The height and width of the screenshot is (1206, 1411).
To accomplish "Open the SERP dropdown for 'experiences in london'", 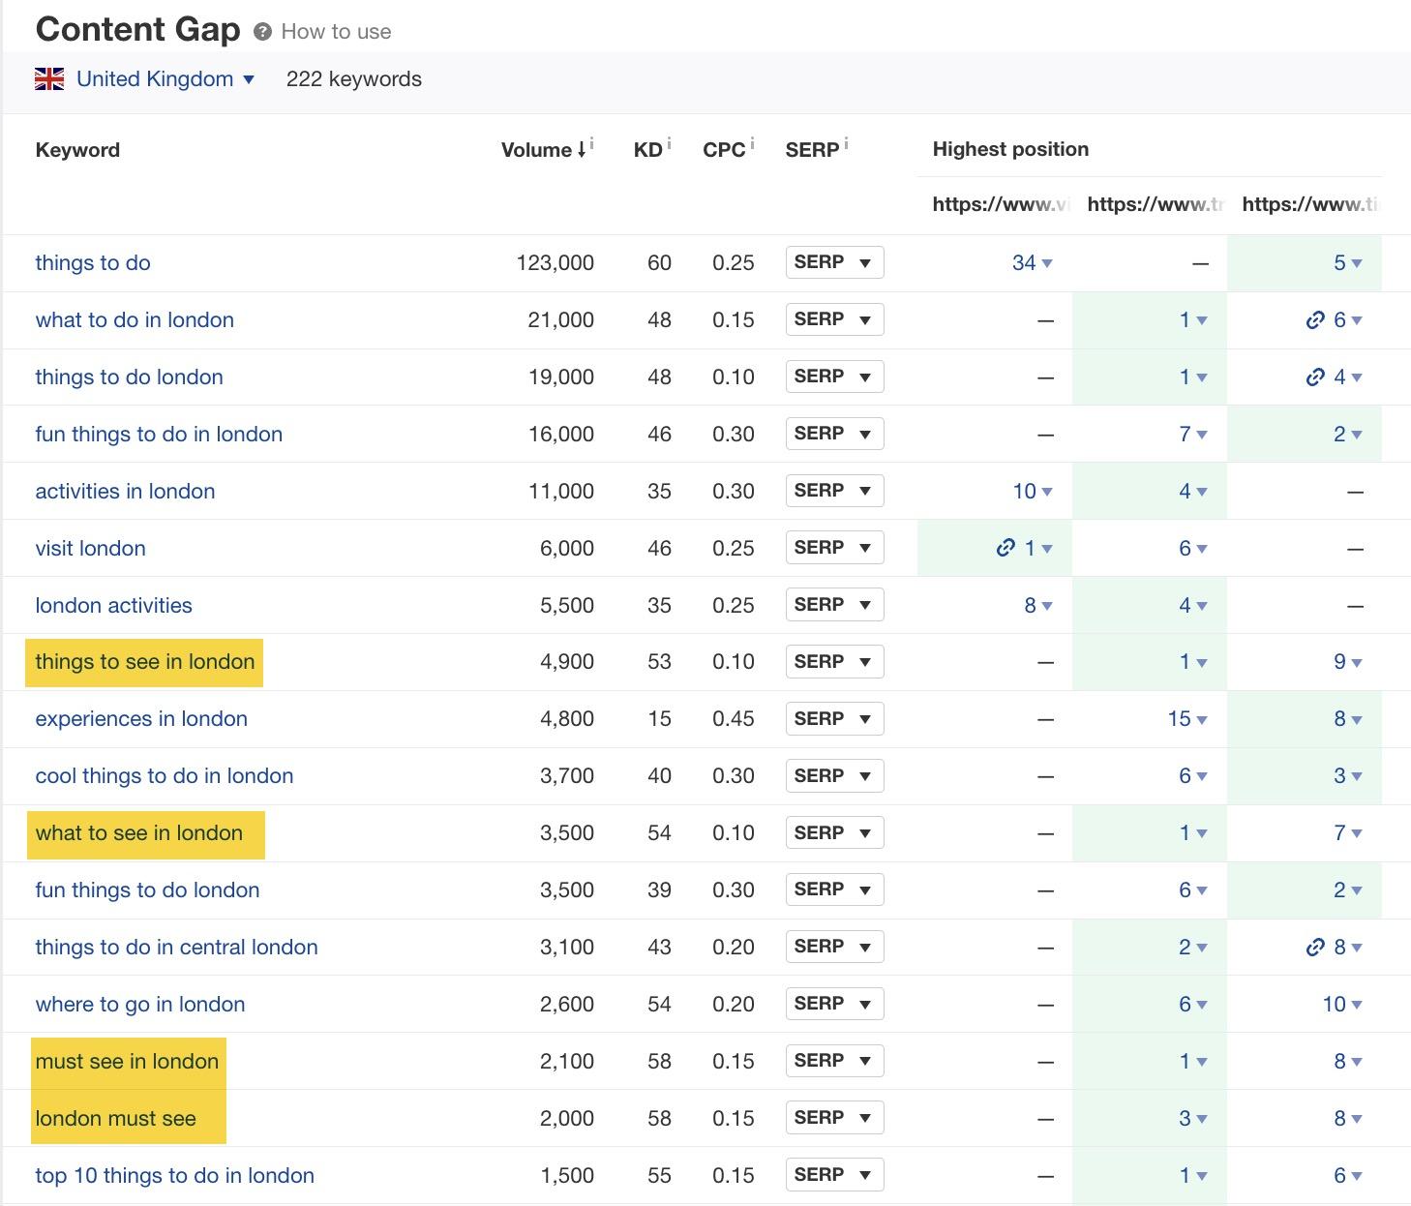I will tap(833, 718).
